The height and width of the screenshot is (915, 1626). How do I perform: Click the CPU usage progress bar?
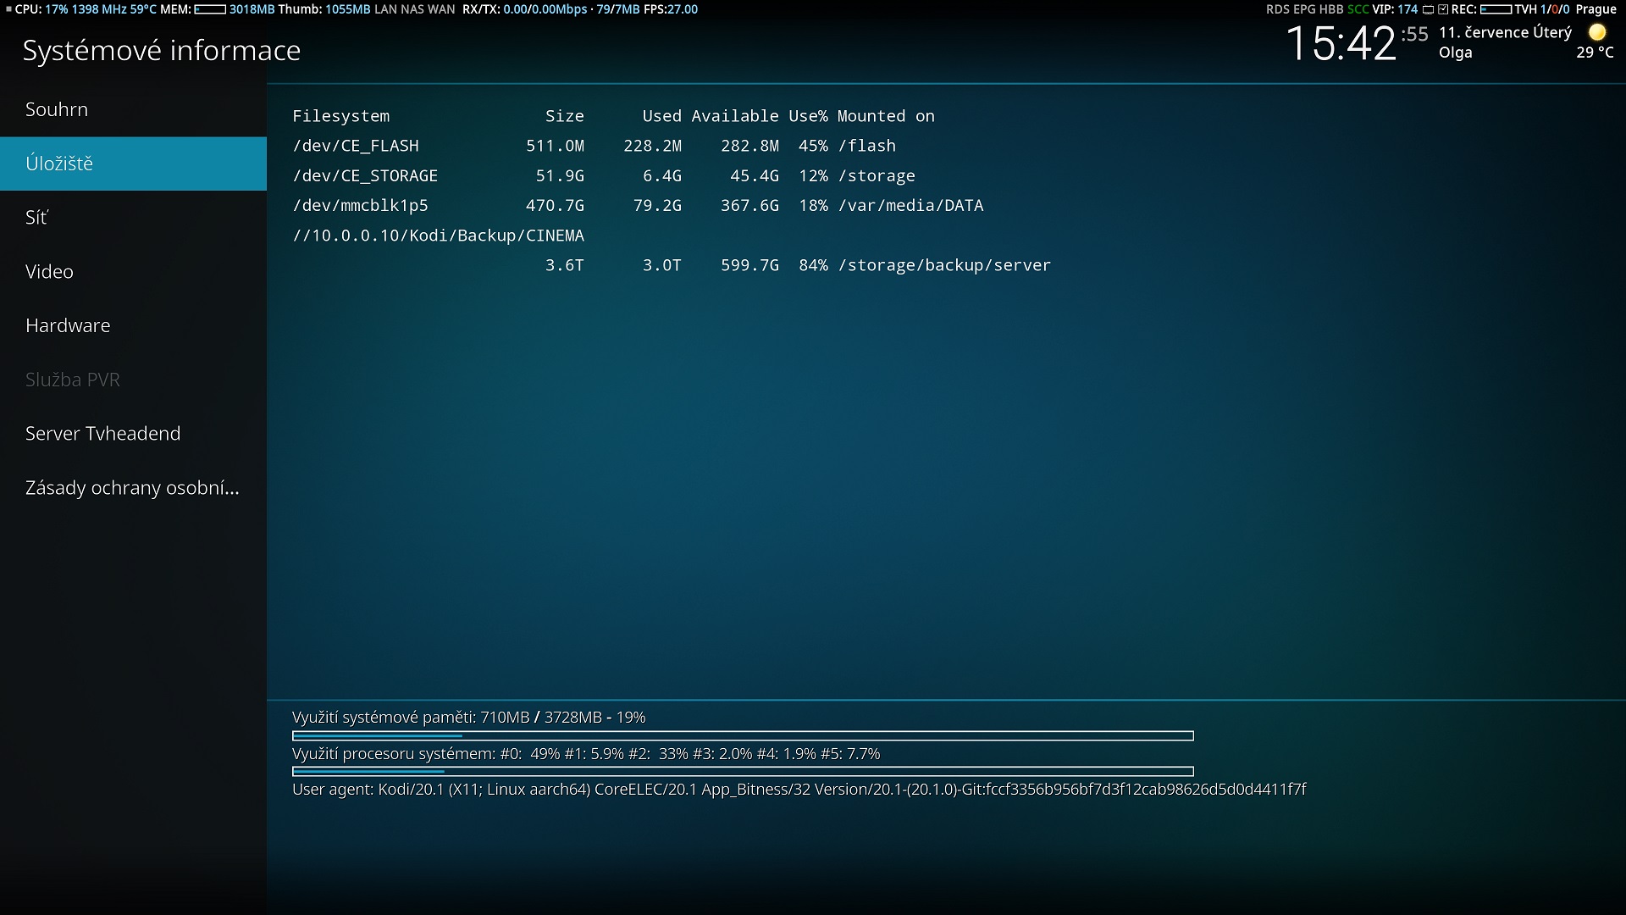point(742,772)
